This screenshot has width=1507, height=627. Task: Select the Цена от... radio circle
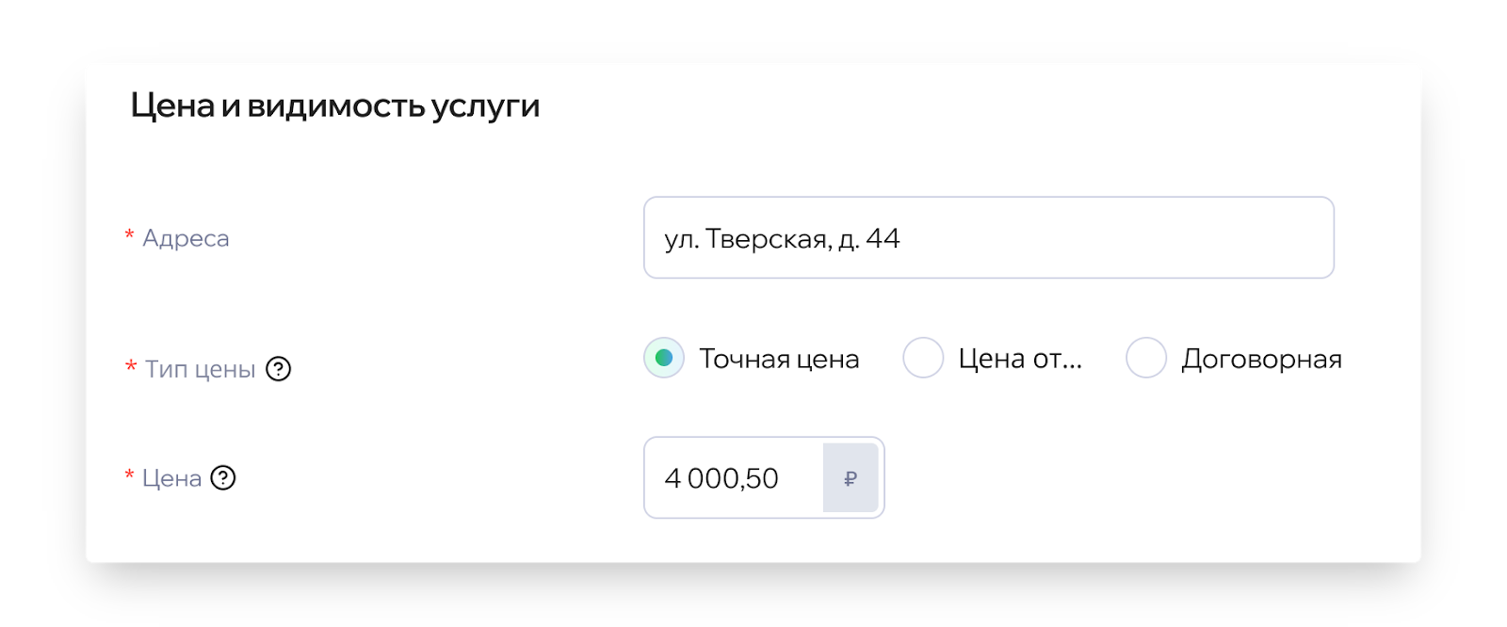point(923,358)
